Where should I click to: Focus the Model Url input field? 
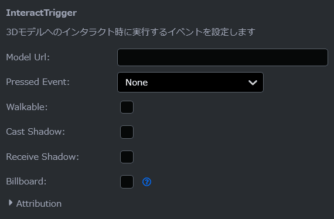point(223,57)
